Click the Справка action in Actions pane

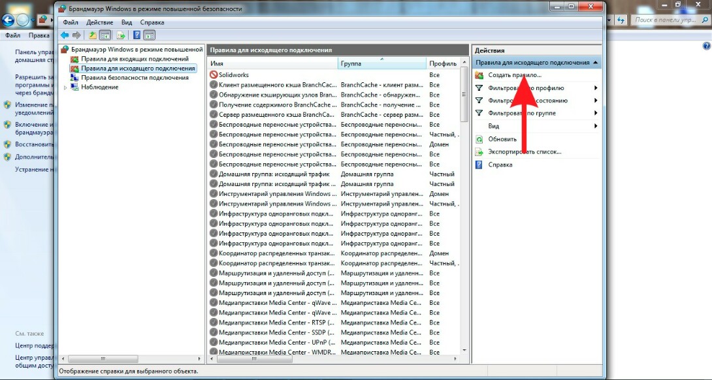click(500, 165)
